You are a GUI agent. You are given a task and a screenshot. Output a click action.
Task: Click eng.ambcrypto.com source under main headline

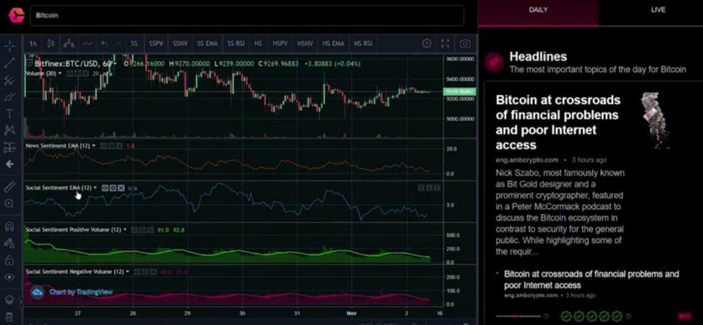[x=527, y=160]
